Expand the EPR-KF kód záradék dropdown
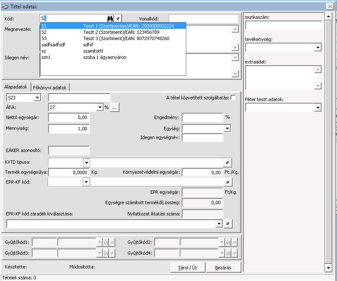 219,224
